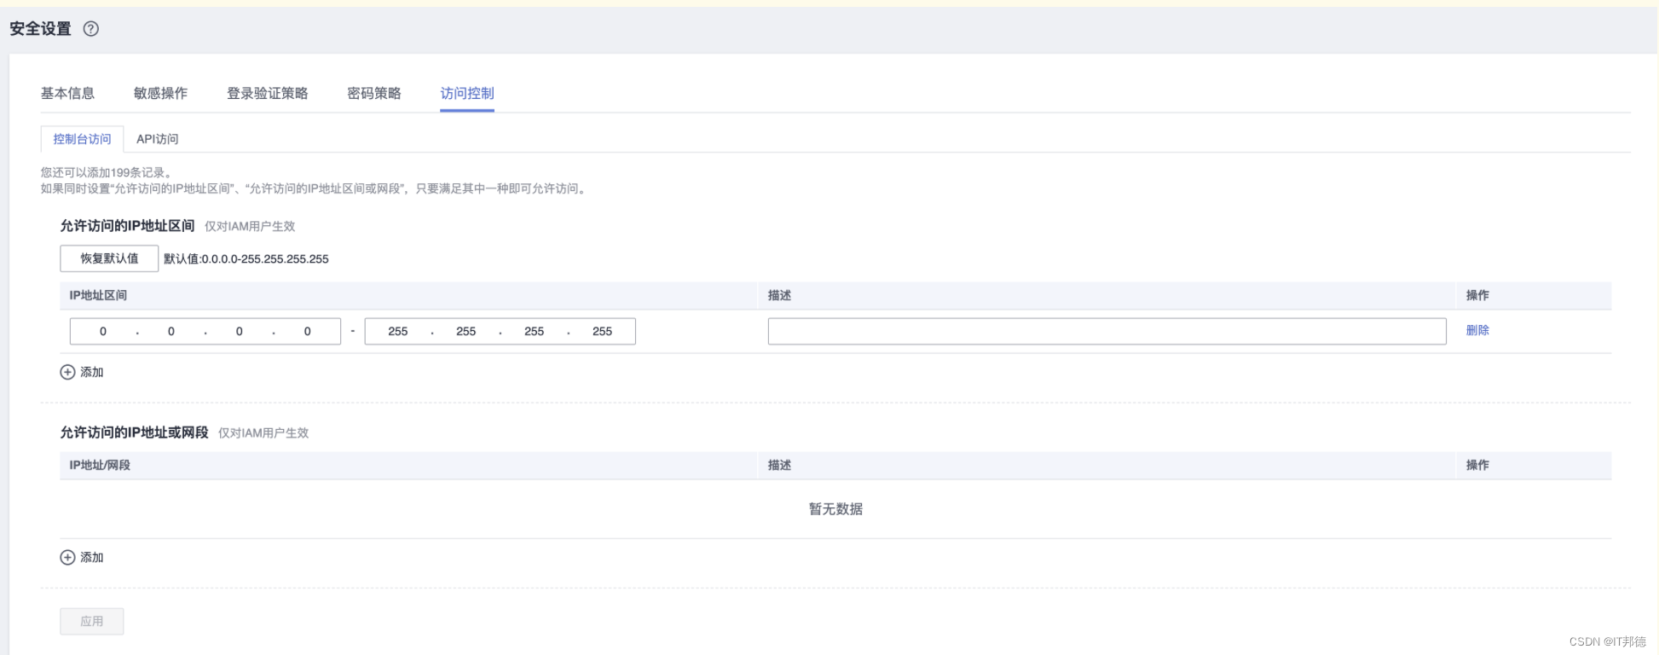1659x655 pixels.
Task: Select the 控制台访问 sub-tab
Action: (x=82, y=139)
